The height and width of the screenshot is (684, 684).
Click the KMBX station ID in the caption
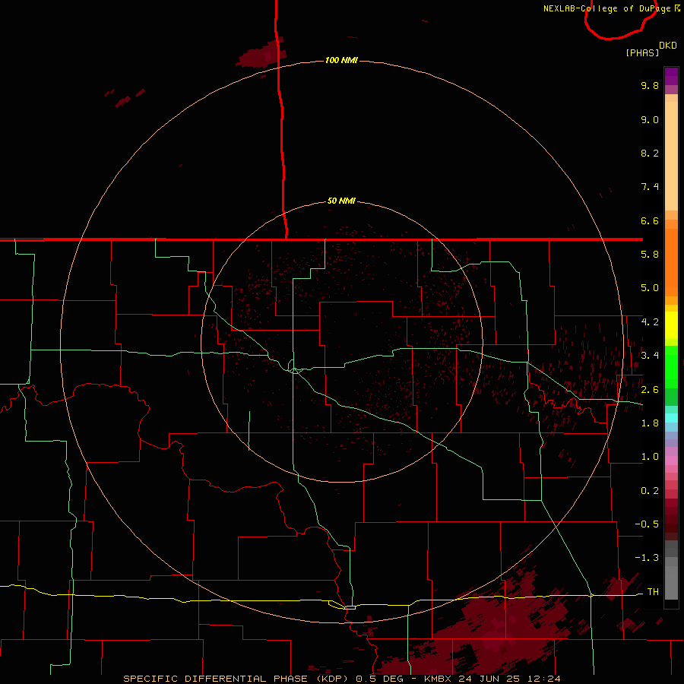(x=438, y=679)
